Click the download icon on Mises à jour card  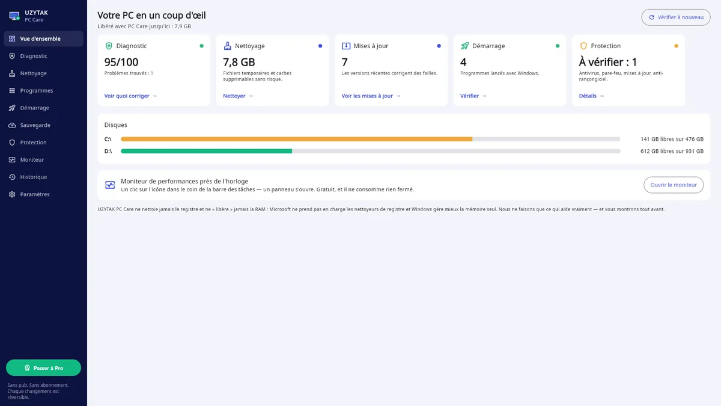(346, 46)
